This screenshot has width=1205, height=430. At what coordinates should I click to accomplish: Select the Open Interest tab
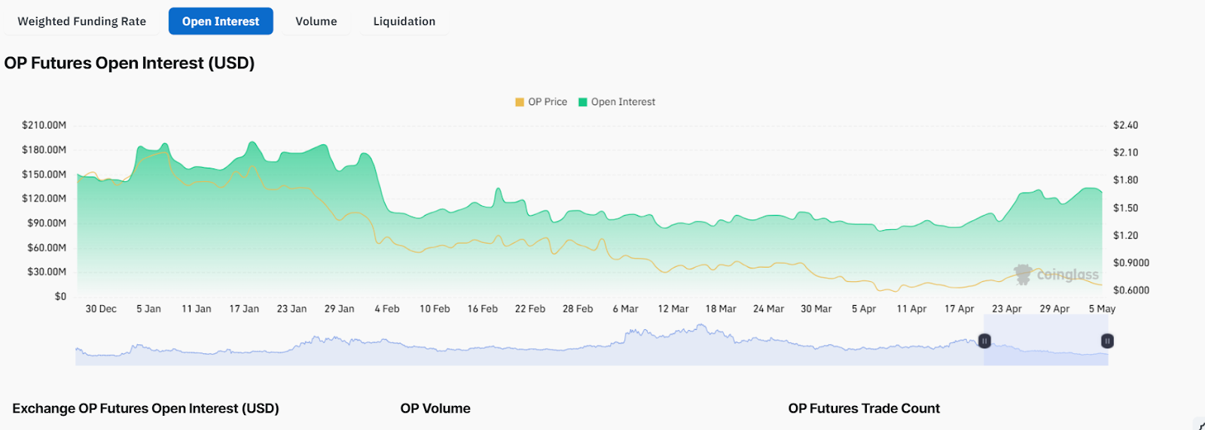click(x=221, y=21)
